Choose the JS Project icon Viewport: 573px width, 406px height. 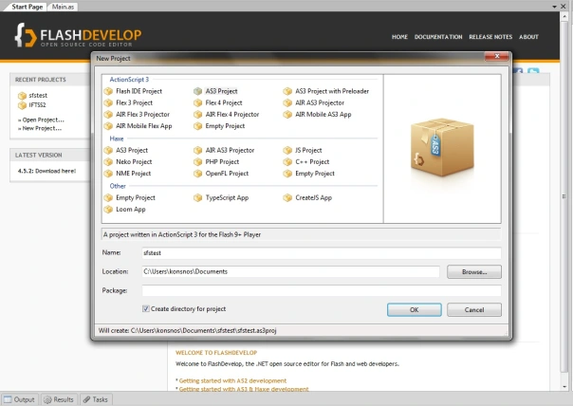pos(287,150)
